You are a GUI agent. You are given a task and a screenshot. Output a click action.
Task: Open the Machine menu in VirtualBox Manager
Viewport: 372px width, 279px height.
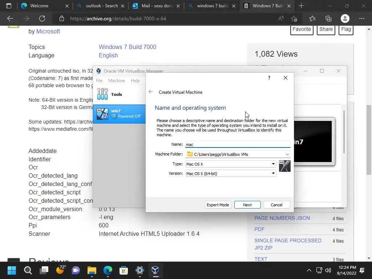click(117, 80)
